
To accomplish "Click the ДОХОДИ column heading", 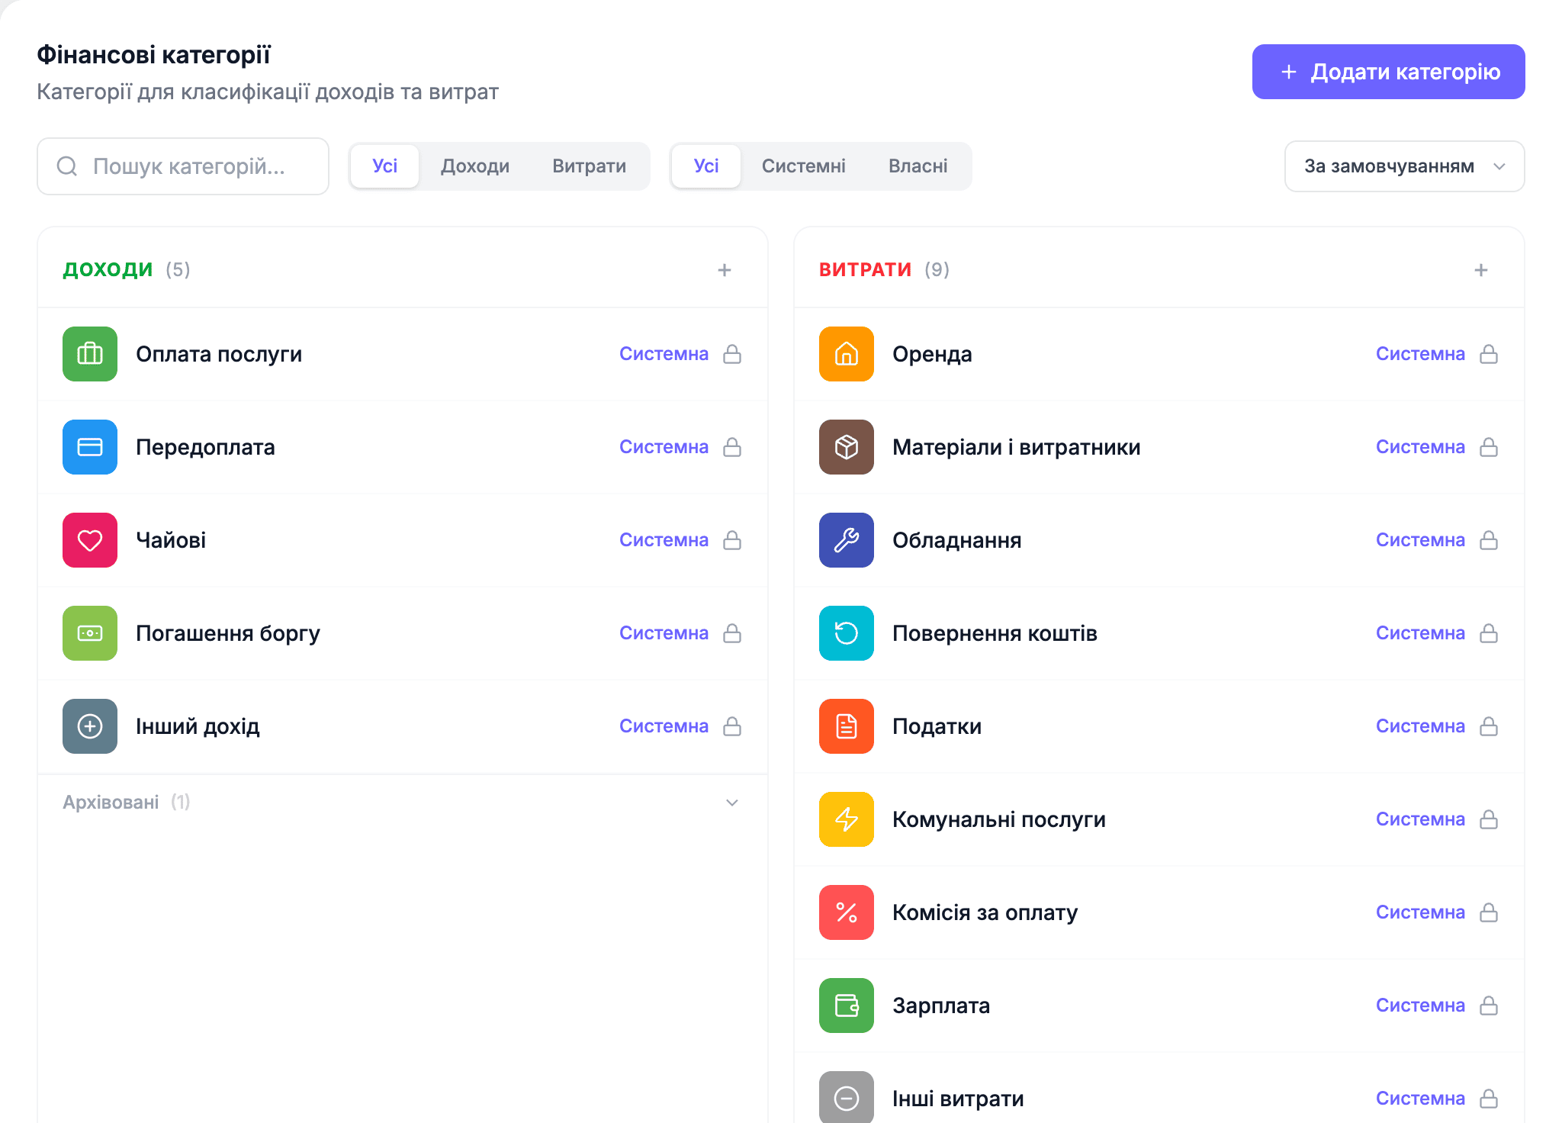I will (108, 269).
